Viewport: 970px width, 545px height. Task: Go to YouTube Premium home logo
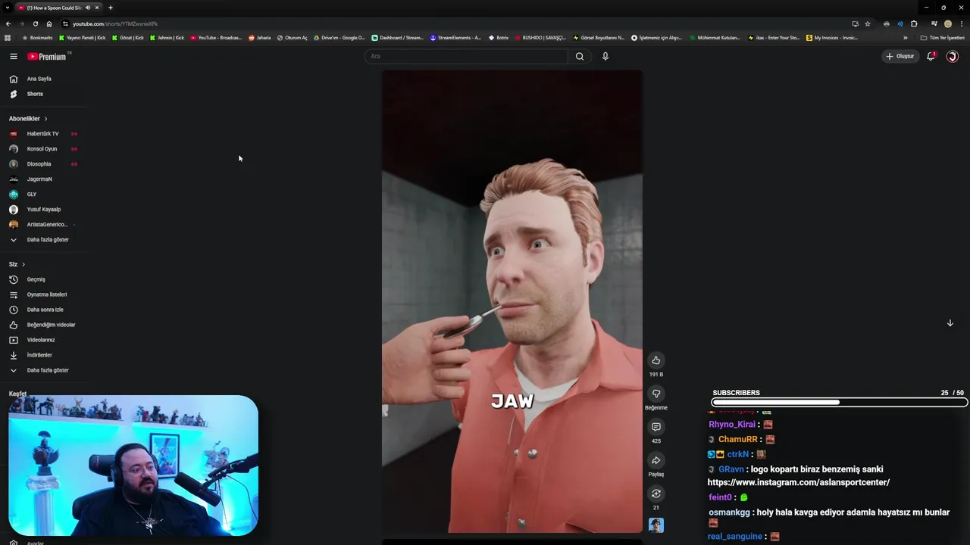point(47,56)
